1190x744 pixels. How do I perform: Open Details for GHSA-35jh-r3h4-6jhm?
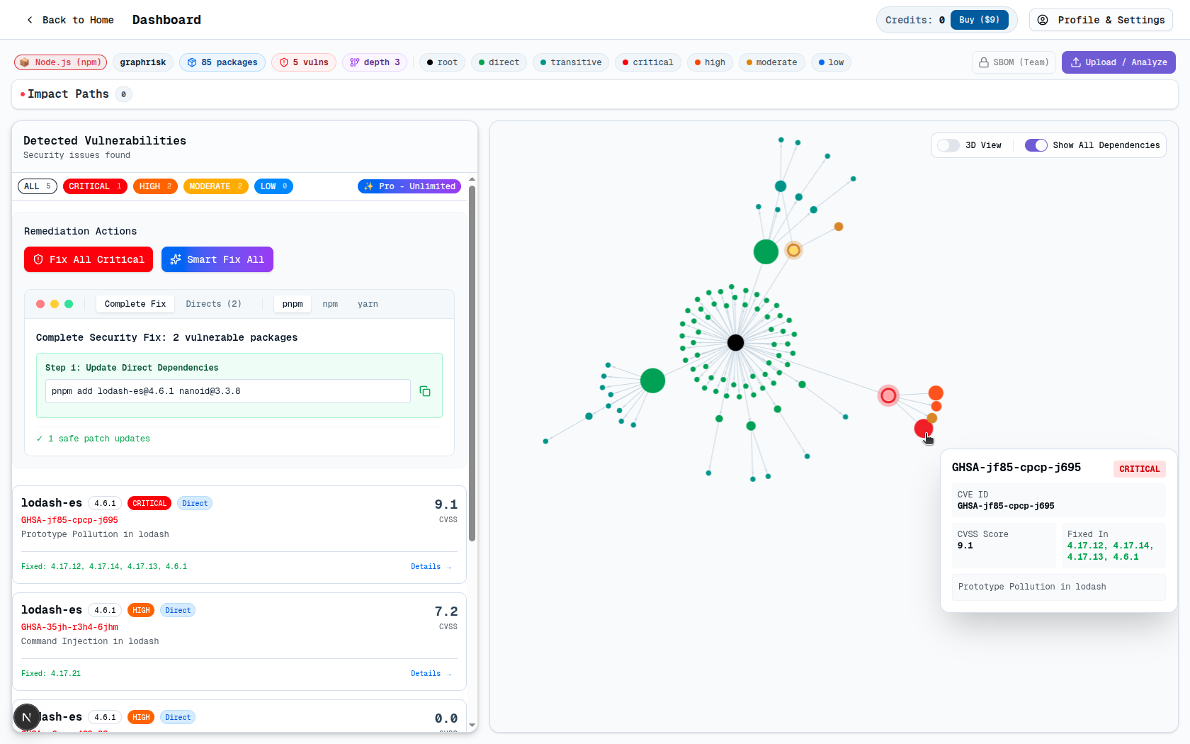[x=431, y=673]
